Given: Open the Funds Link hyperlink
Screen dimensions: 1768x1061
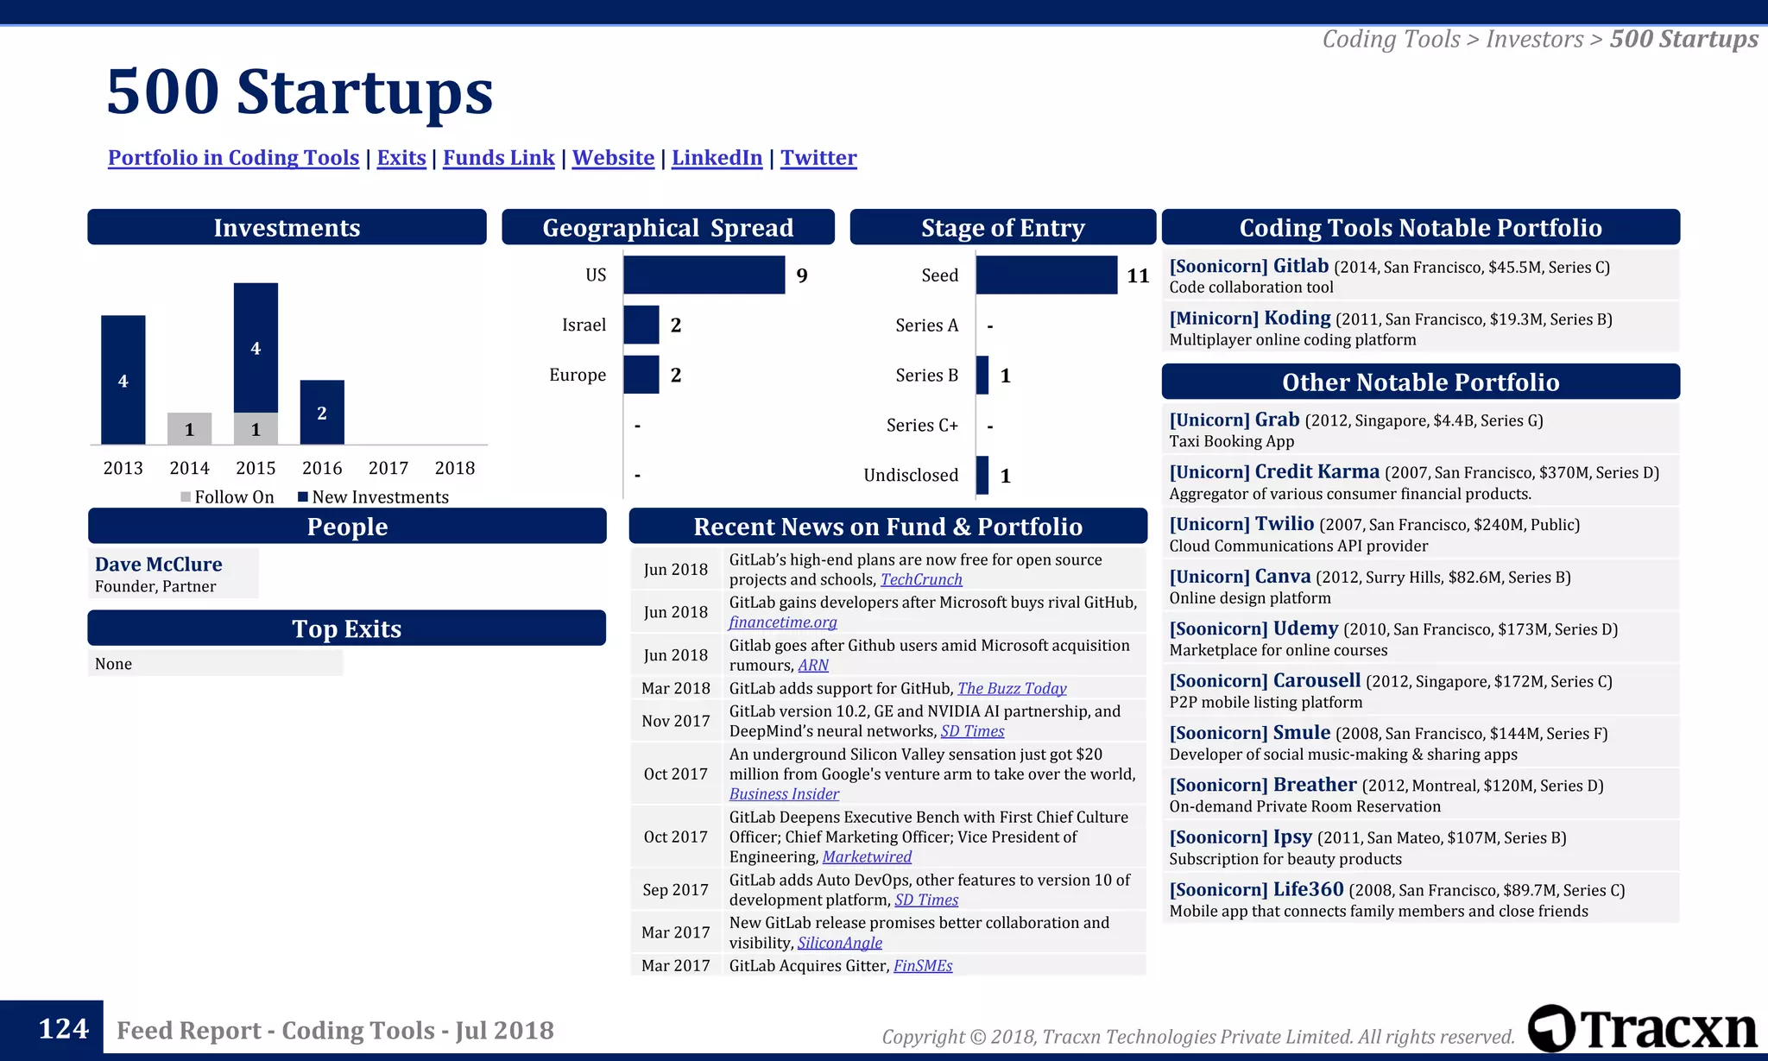Looking at the screenshot, I should [499, 158].
